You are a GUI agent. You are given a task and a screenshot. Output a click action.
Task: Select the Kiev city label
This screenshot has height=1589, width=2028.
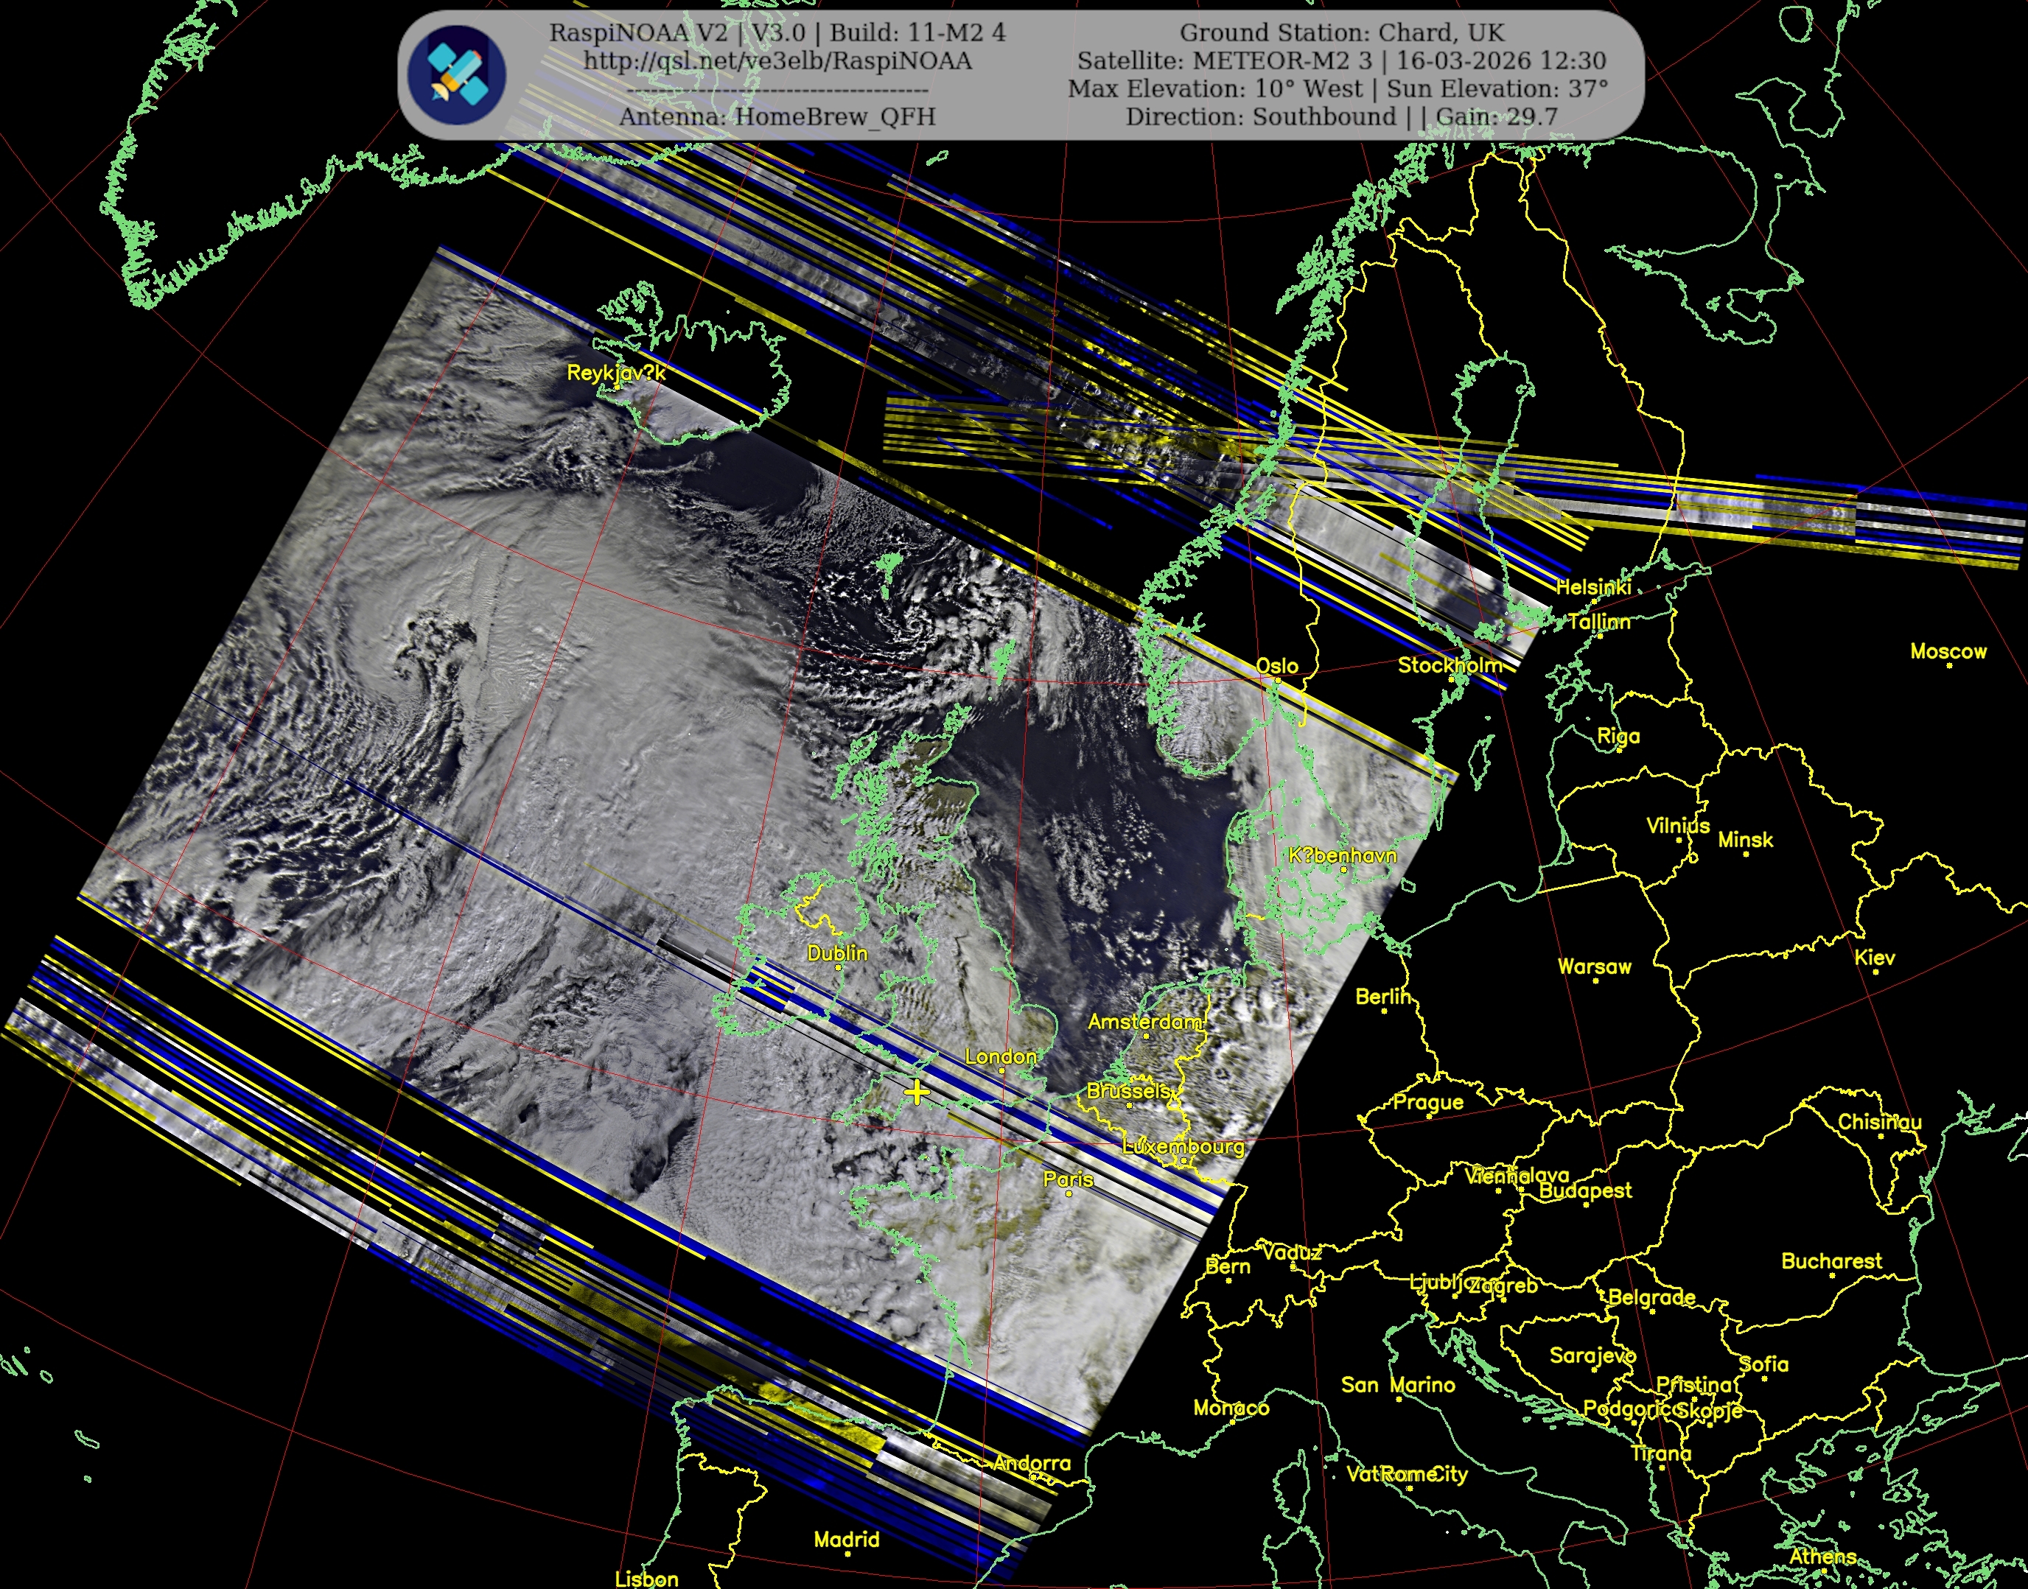pos(1875,958)
